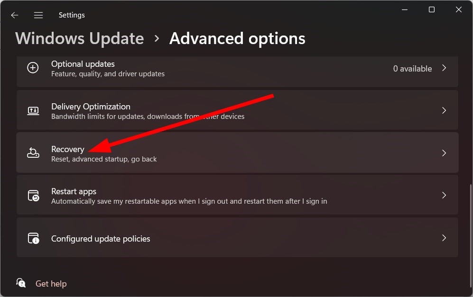Open the Get help link
The height and width of the screenshot is (297, 473).
51,284
